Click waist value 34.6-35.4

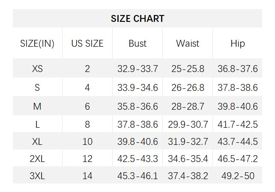(188, 159)
